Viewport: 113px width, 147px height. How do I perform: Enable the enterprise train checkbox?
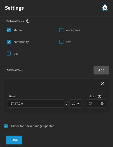[61, 30]
